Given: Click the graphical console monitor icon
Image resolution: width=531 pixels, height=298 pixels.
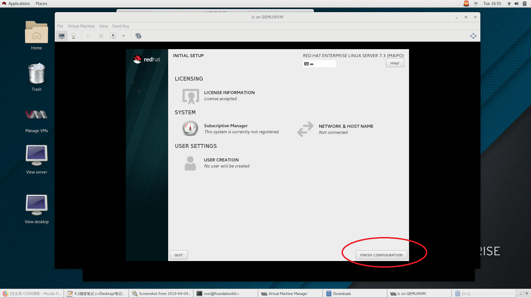Looking at the screenshot, I should (62, 36).
